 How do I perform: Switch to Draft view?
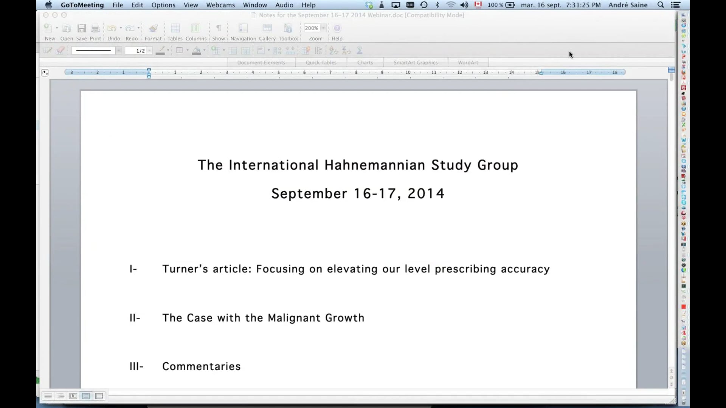(x=48, y=396)
